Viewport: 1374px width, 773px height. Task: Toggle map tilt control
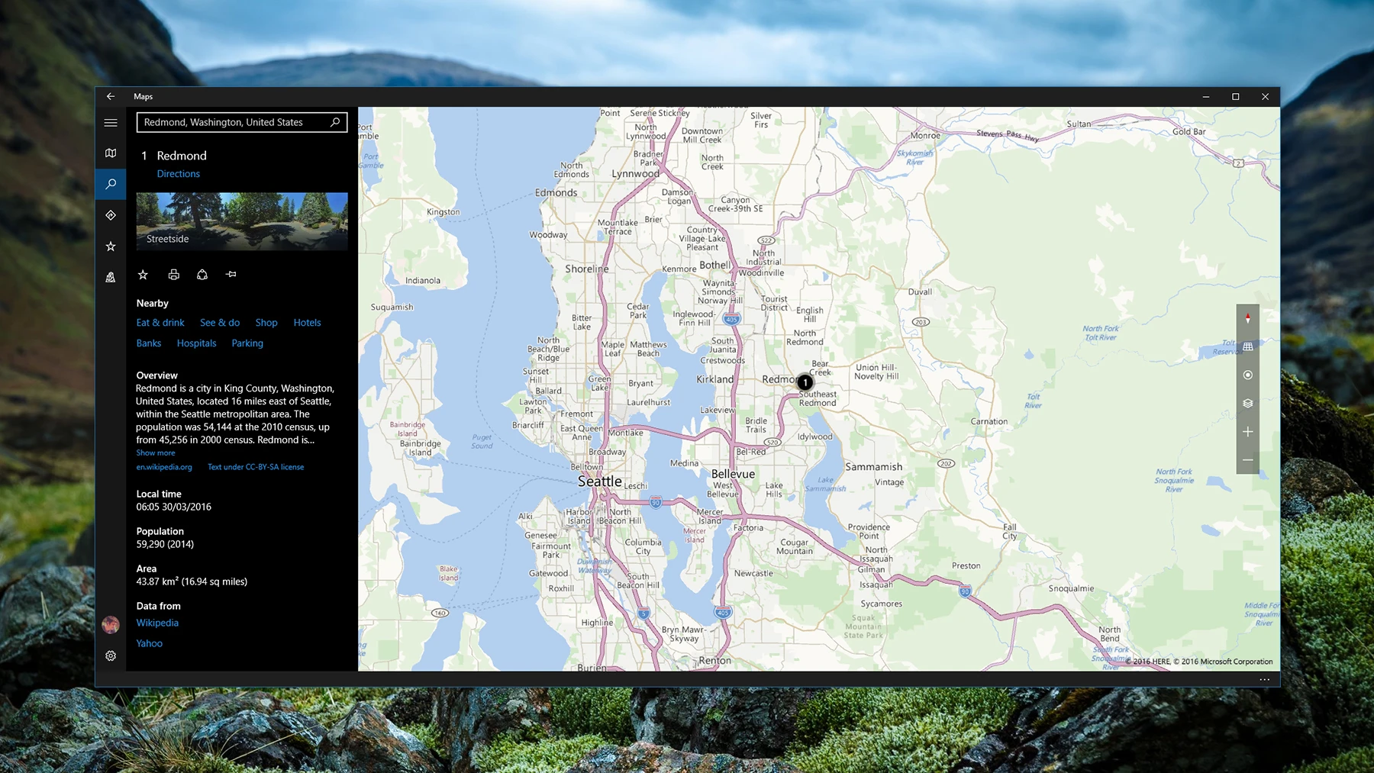(x=1248, y=346)
